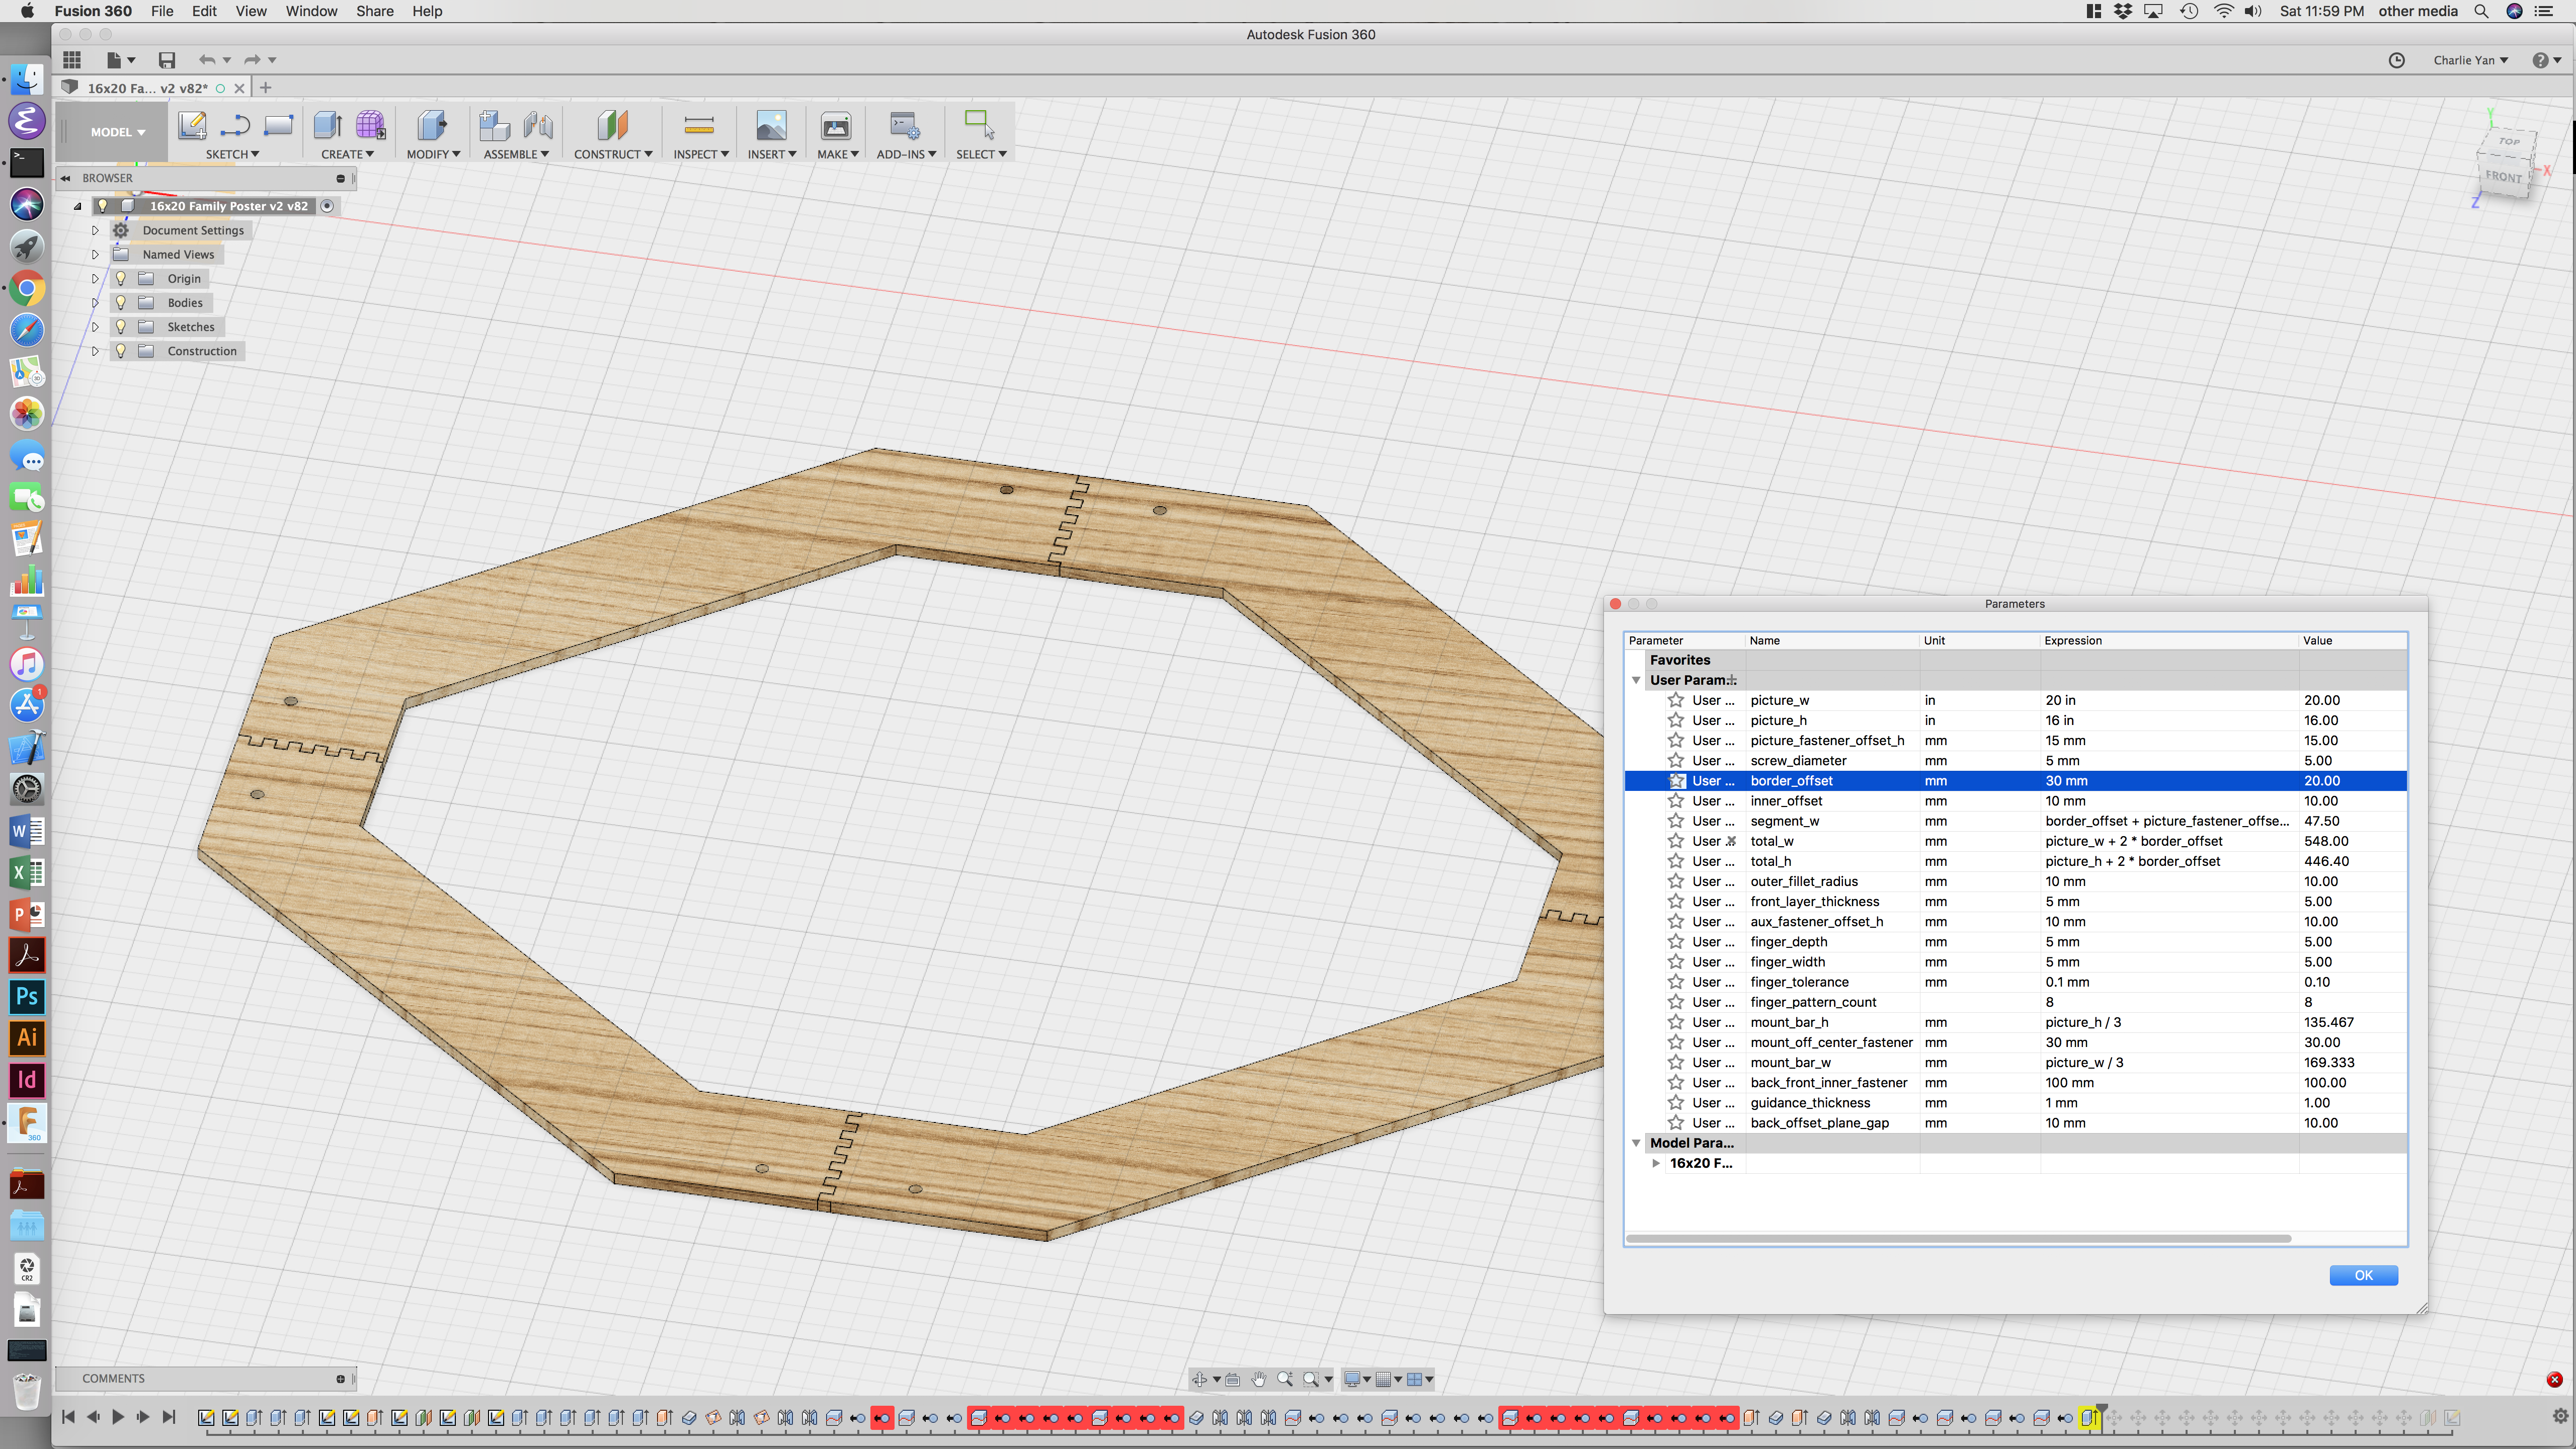Viewport: 2576px width, 1449px height.
Task: Open the MODEL workspace dropdown
Action: click(117, 132)
